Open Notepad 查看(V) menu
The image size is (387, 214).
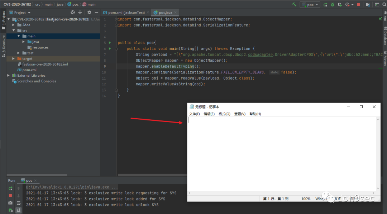coord(240,114)
